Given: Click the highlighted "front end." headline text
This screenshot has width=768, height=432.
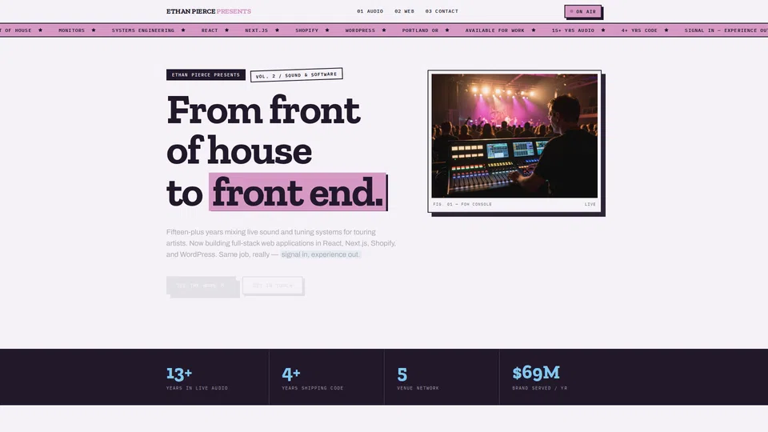Looking at the screenshot, I should click(x=298, y=193).
